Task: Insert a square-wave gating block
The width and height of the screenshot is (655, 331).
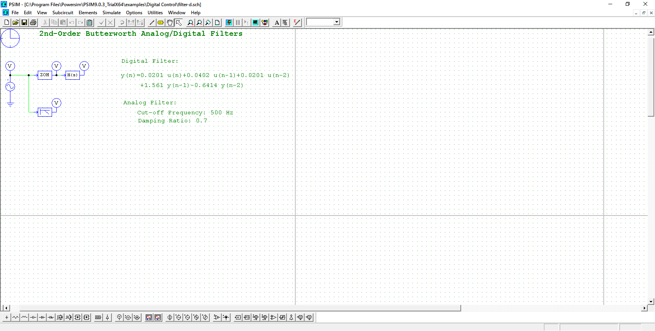Action: 98,317
